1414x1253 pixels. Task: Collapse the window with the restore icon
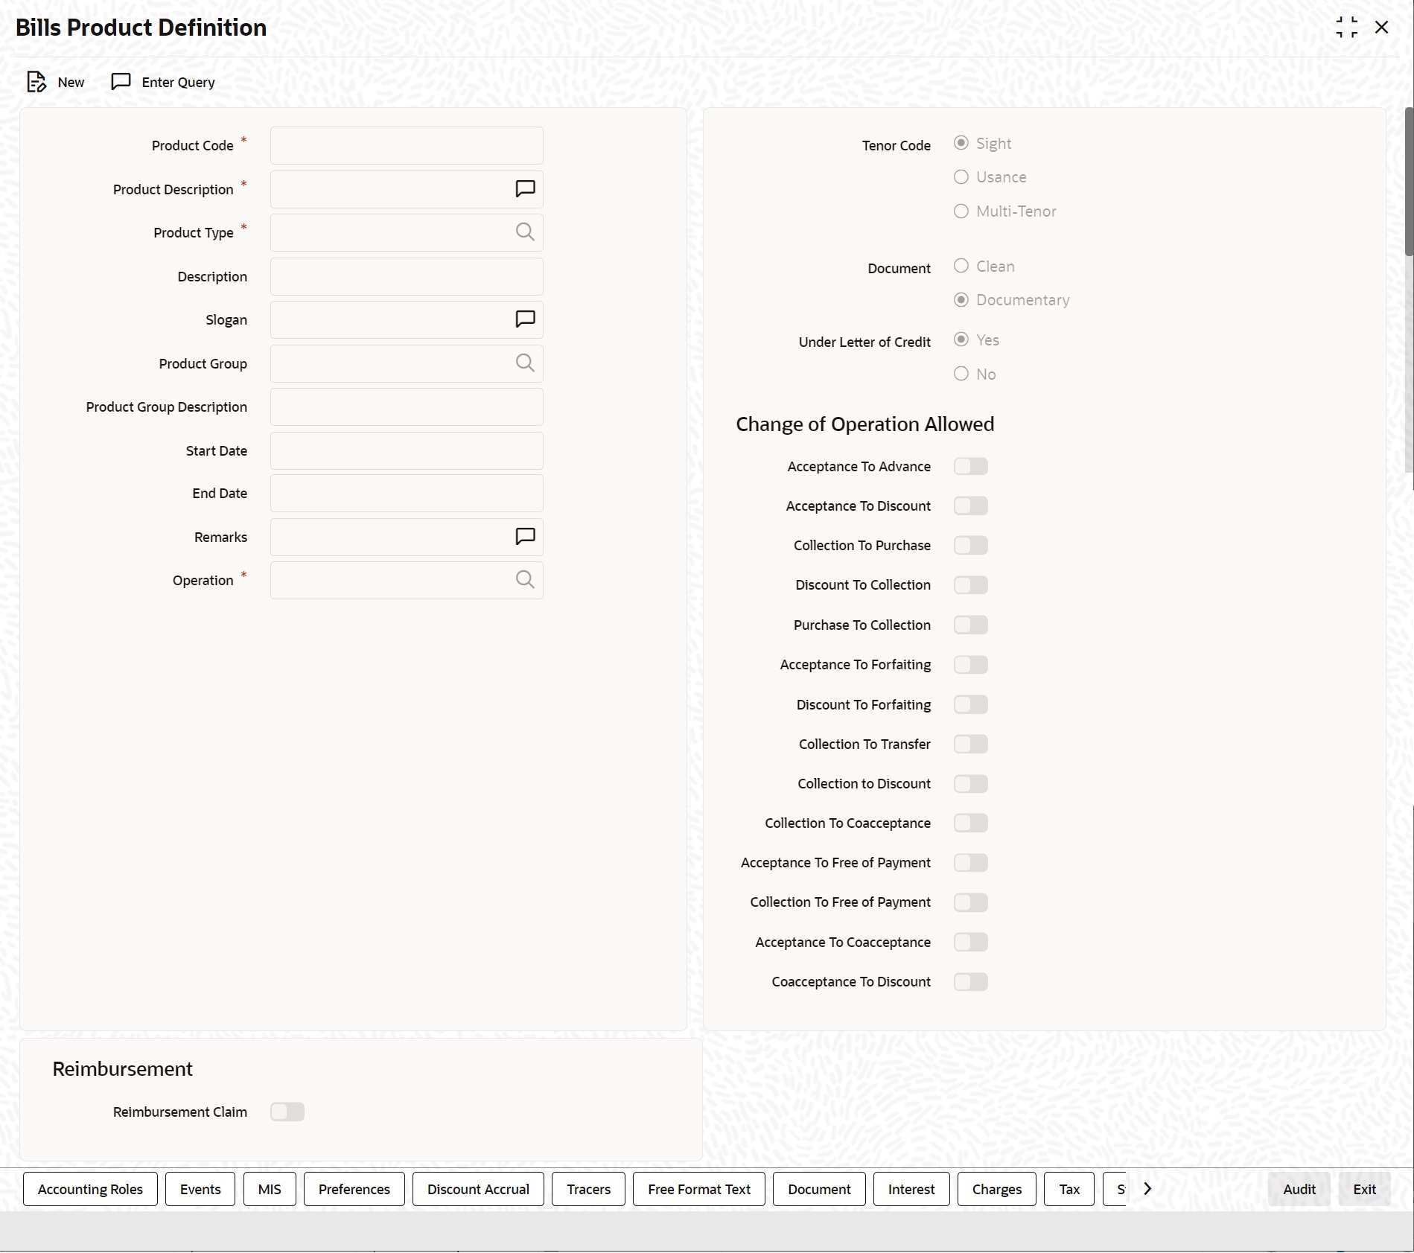point(1346,28)
